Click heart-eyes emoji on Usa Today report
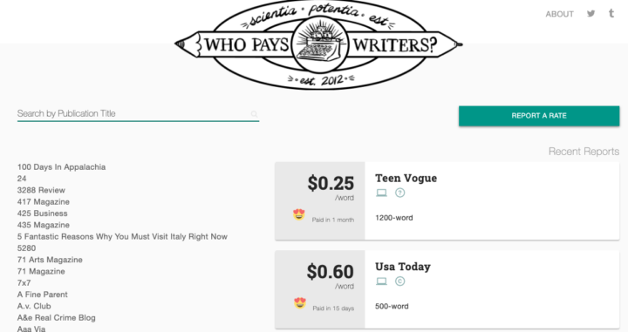The height and width of the screenshot is (332, 628). pos(299,303)
